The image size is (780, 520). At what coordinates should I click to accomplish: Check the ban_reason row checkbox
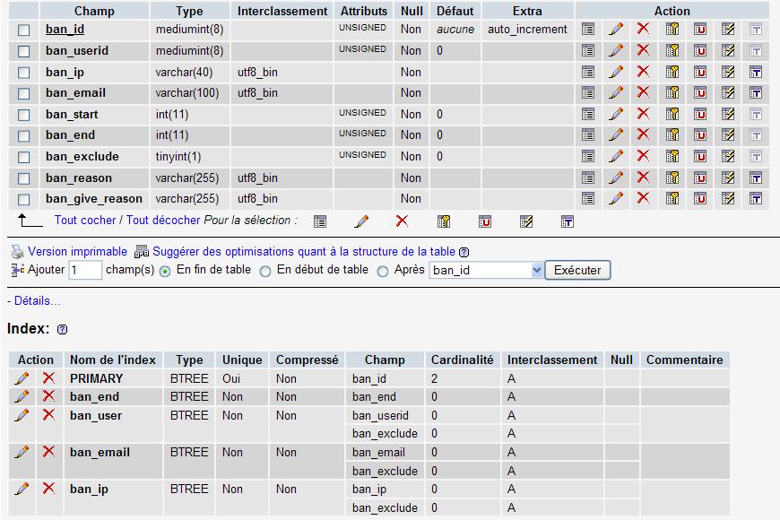pyautogui.click(x=24, y=178)
